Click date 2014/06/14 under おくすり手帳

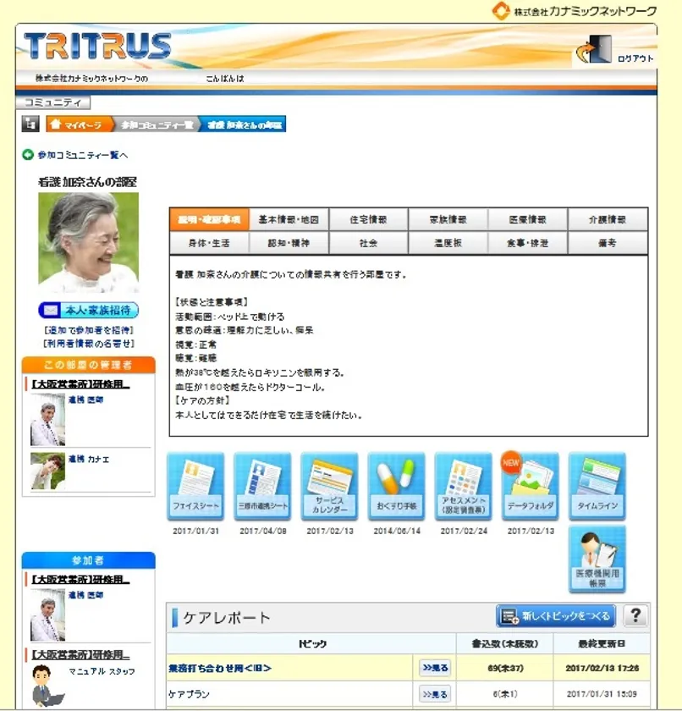click(x=397, y=531)
